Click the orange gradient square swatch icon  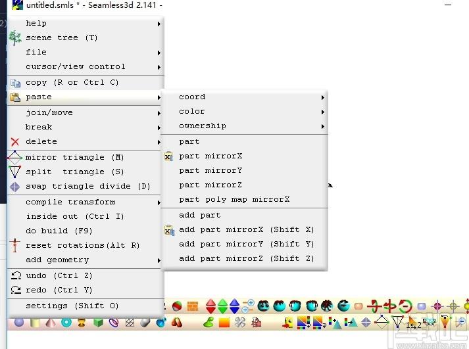tap(224, 323)
